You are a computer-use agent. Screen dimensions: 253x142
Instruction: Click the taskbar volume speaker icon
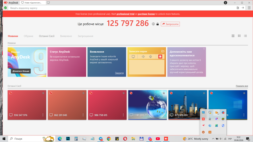221,139
